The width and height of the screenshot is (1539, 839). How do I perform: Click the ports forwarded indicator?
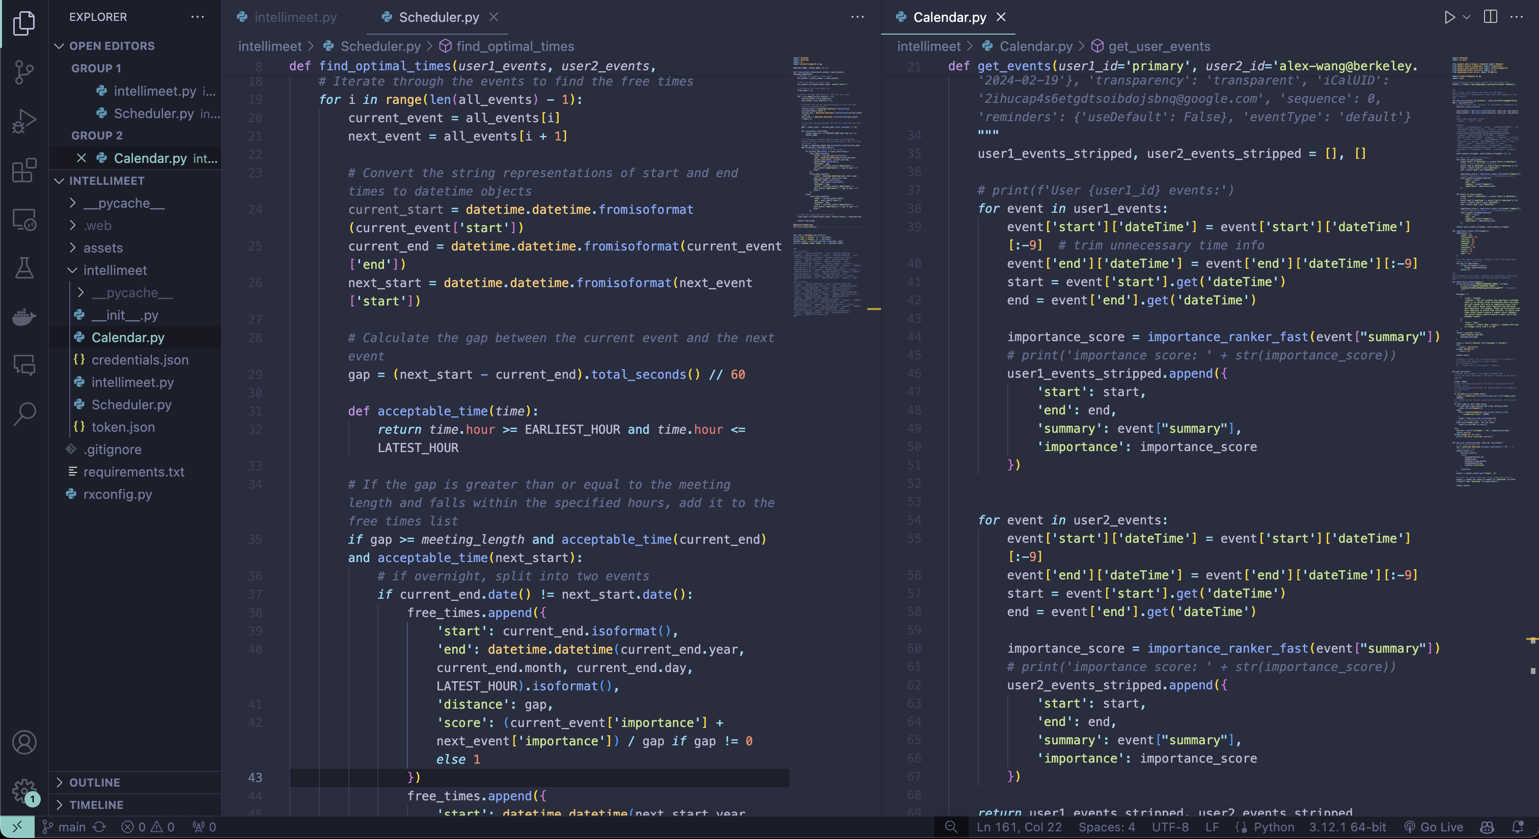(204, 827)
